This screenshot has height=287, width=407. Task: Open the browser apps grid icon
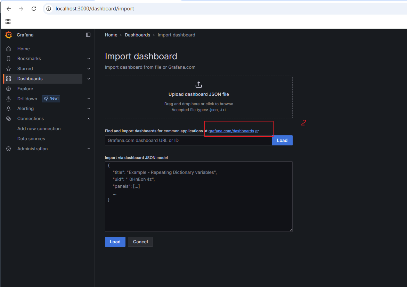click(8, 22)
